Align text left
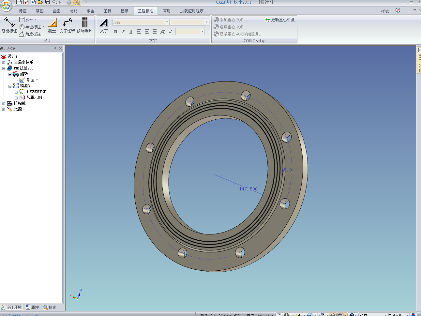421x316 pixels. 139,32
